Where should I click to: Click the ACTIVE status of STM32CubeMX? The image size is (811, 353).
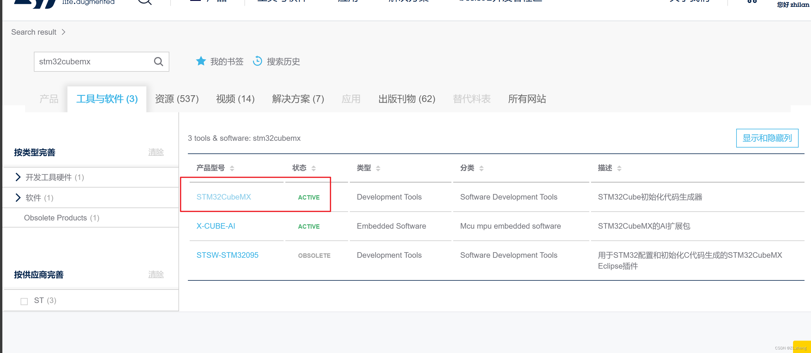309,198
